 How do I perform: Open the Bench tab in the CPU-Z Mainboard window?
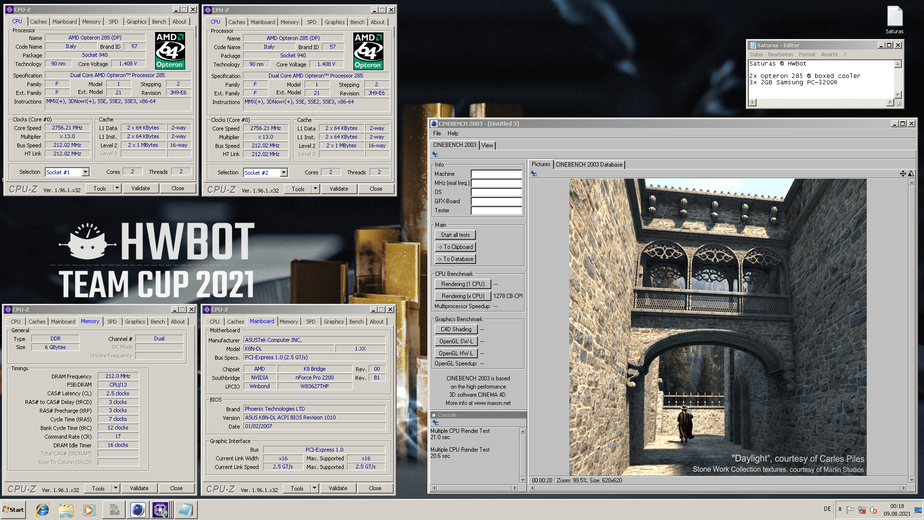[357, 322]
